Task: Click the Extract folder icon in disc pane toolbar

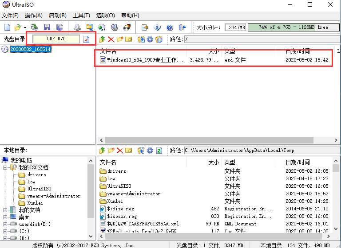Action: pyautogui.click(x=141, y=39)
